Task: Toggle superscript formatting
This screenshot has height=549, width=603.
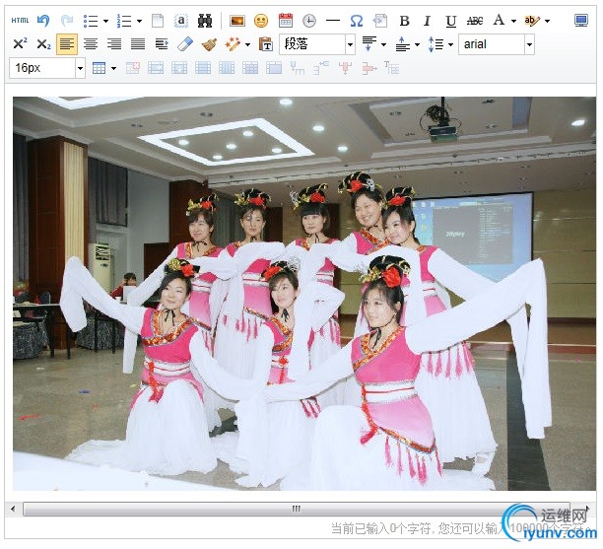Action: click(20, 43)
